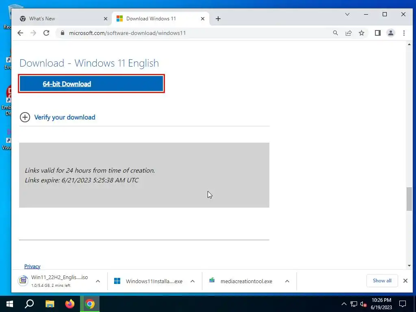Click the Chrome taskbar icon

point(90,304)
